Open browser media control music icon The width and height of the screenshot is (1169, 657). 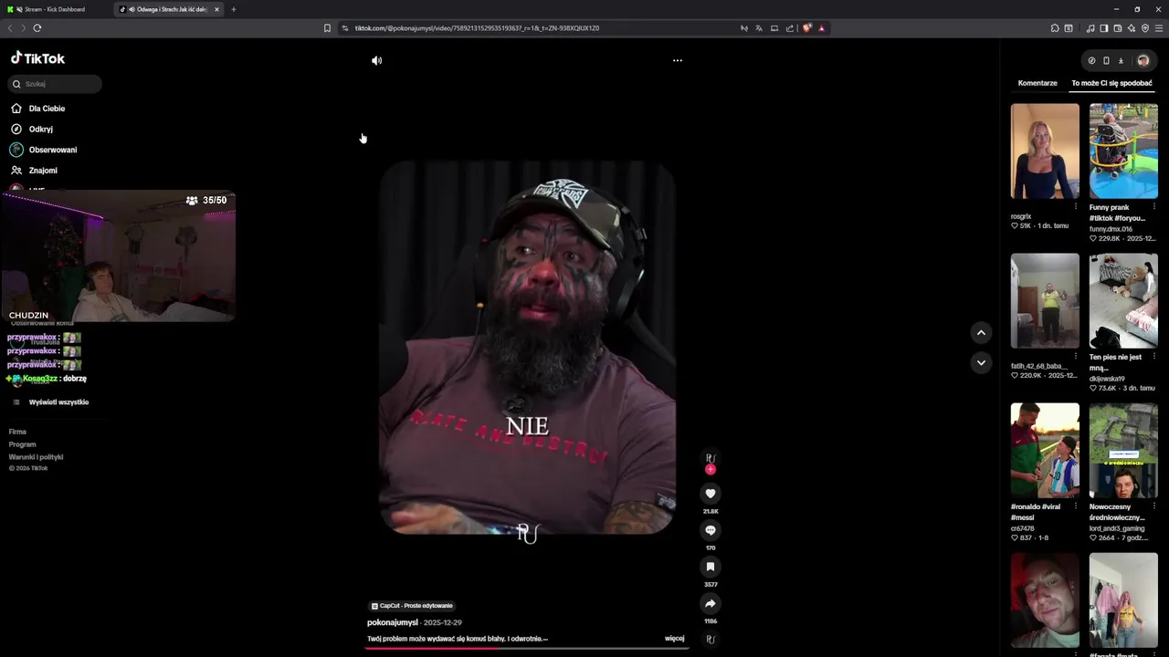click(x=1090, y=28)
